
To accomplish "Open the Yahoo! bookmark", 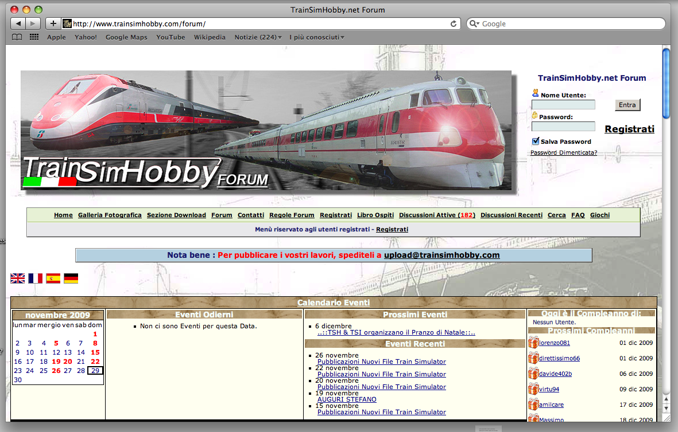I will [x=86, y=37].
